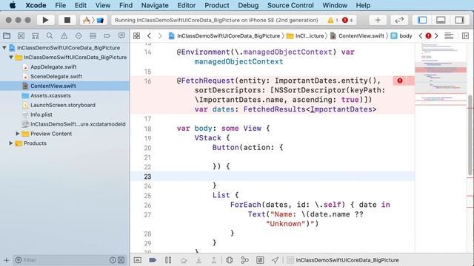Run the project with the Play button
The width and height of the screenshot is (474, 266).
45,20
